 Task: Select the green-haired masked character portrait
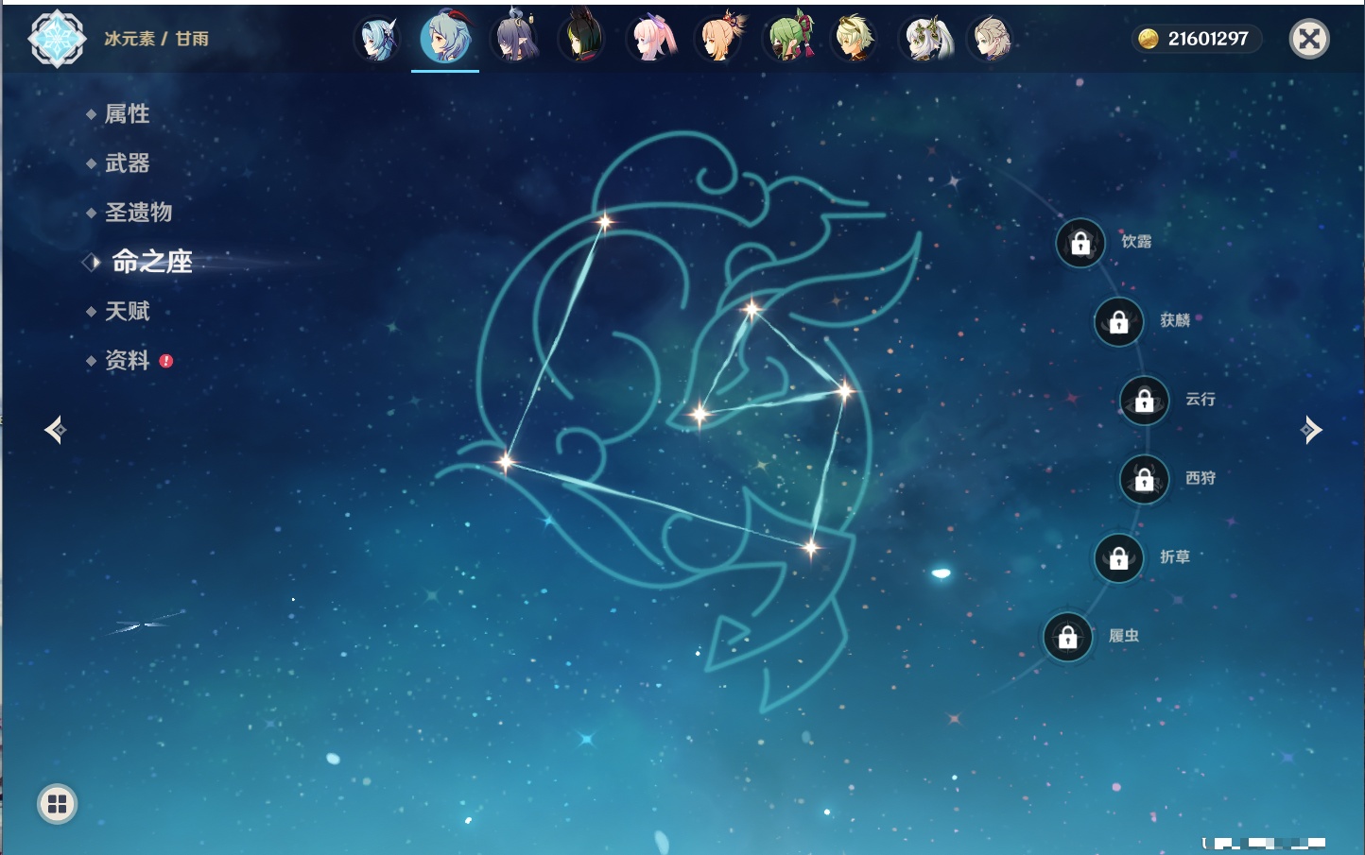788,40
